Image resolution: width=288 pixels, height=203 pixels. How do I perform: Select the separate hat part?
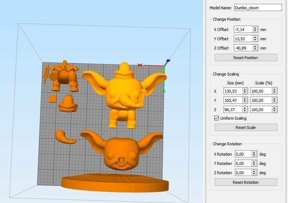click(x=68, y=103)
